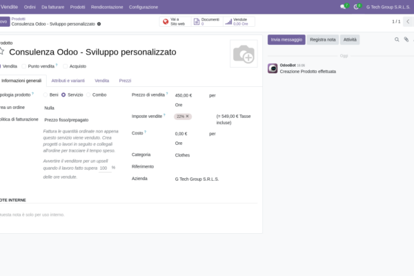Click the Registra nota button
Viewport: 414px width, 276px height.
click(323, 39)
